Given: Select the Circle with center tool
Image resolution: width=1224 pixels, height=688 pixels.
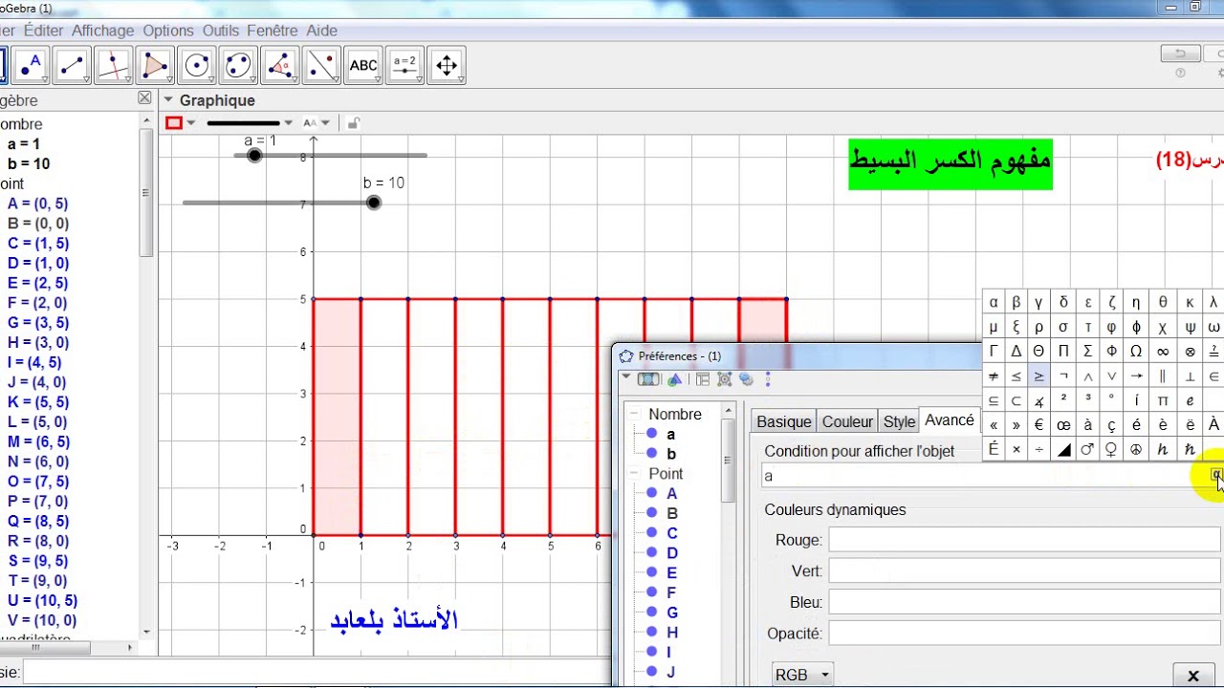Looking at the screenshot, I should click(x=196, y=65).
